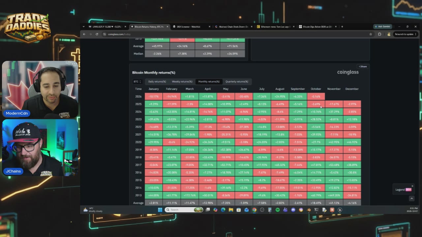Open the Windows Start menu
422x237 pixels.
[160, 210]
